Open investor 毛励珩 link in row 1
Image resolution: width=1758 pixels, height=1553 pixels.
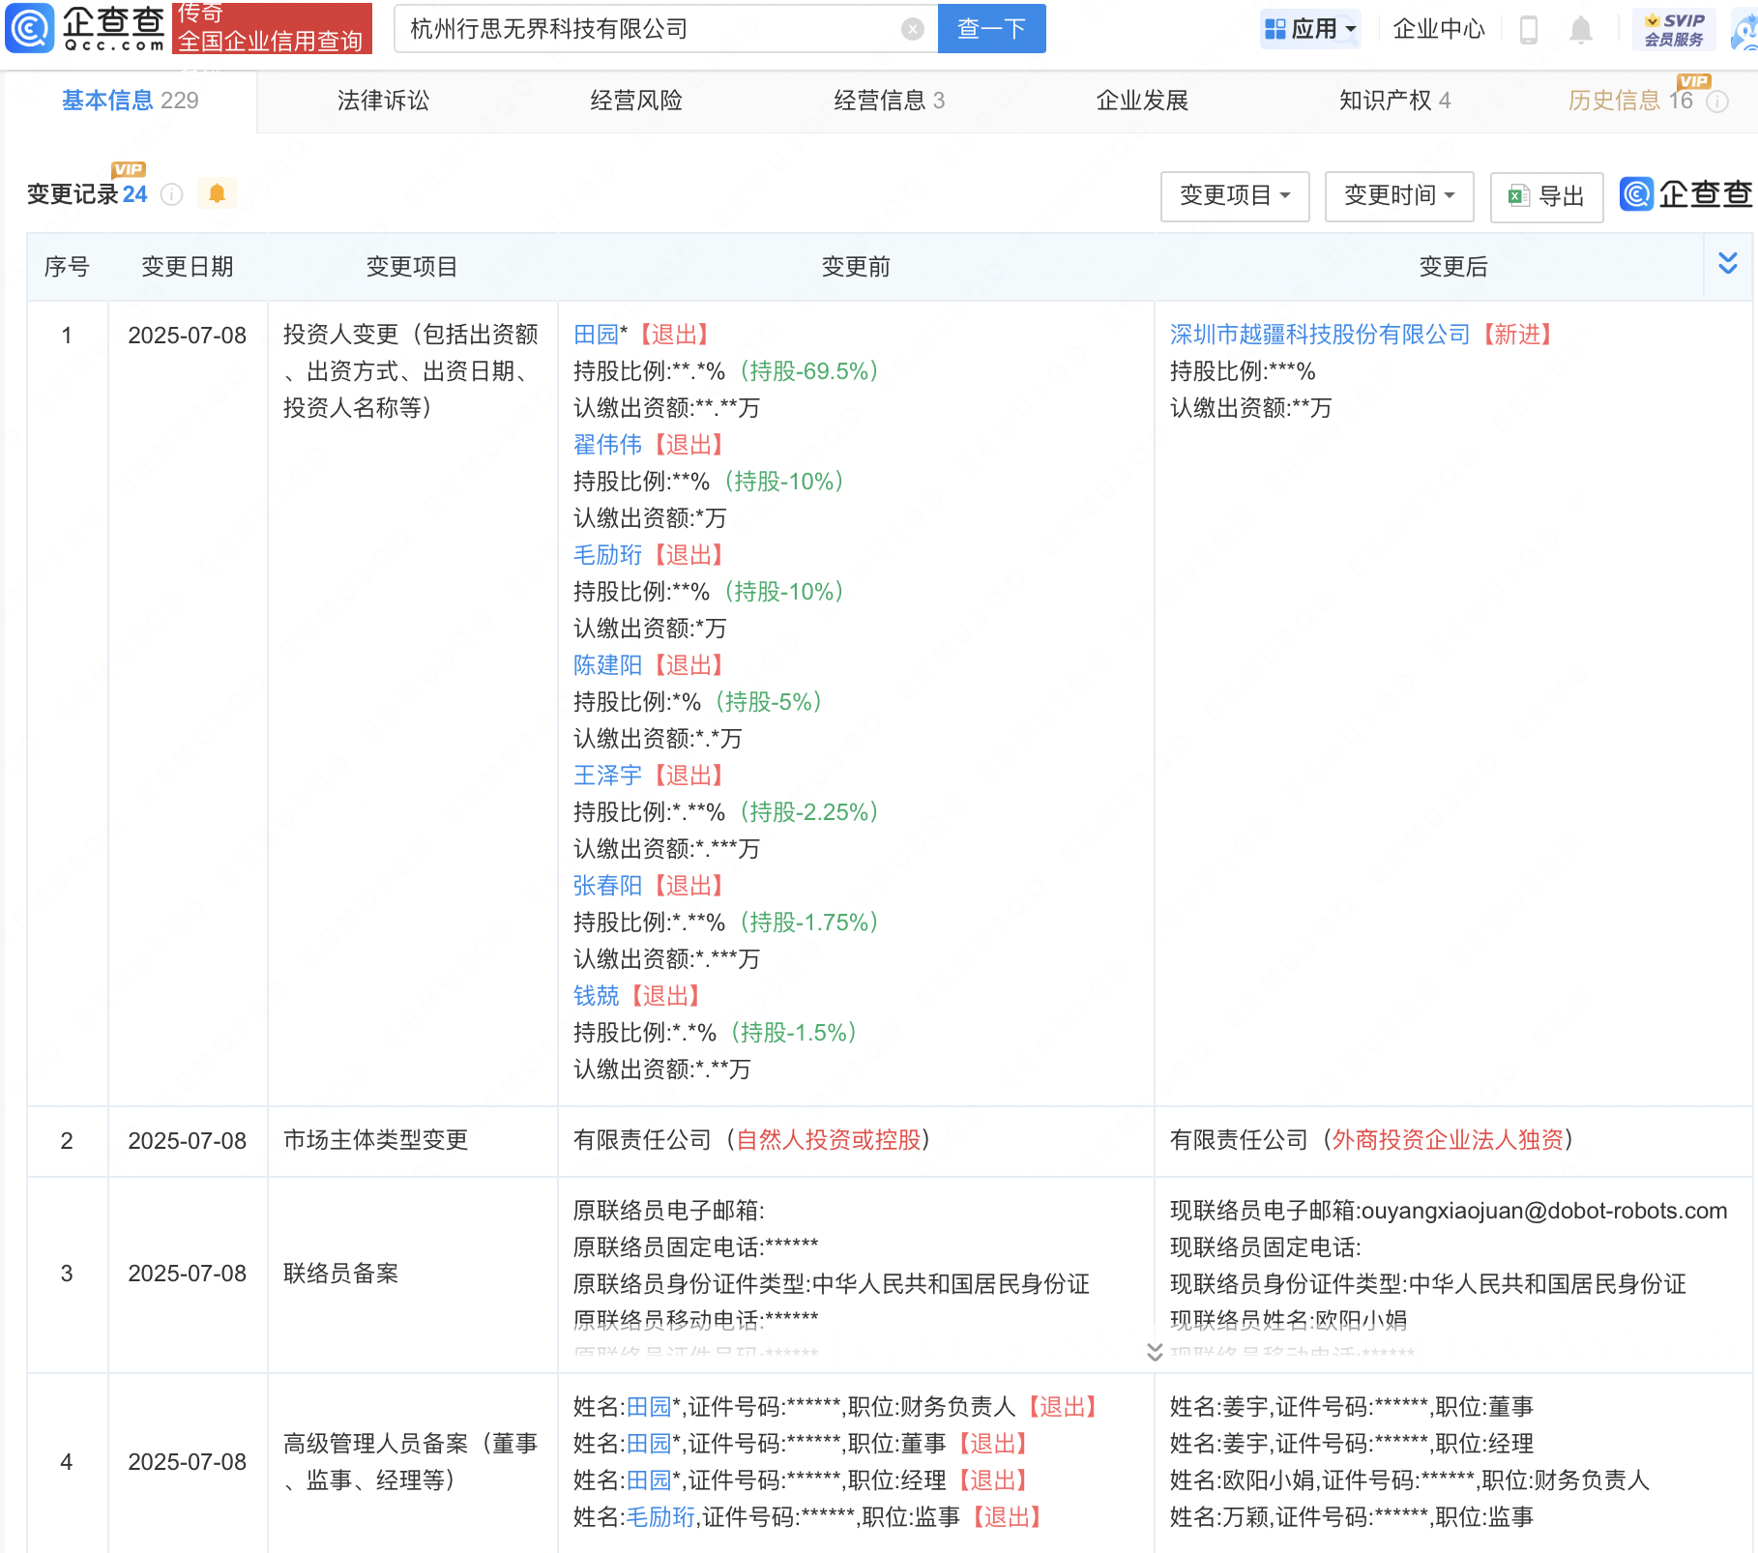(x=607, y=555)
